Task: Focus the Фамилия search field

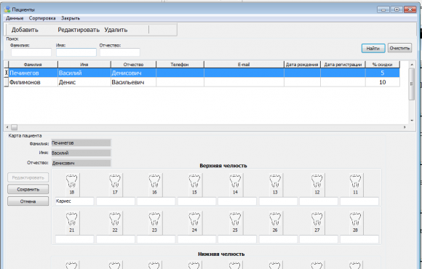Action: pos(31,52)
